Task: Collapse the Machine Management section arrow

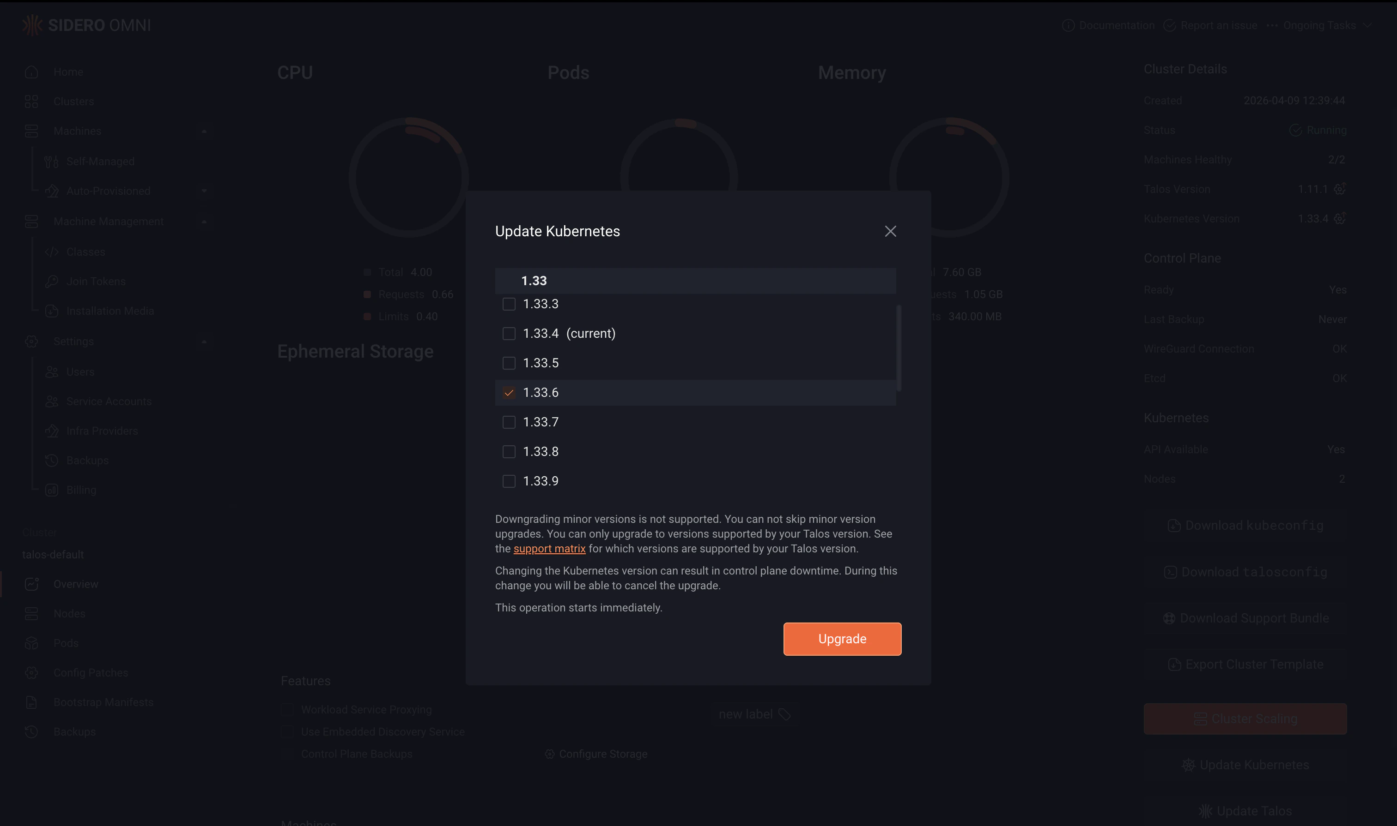Action: click(x=204, y=221)
